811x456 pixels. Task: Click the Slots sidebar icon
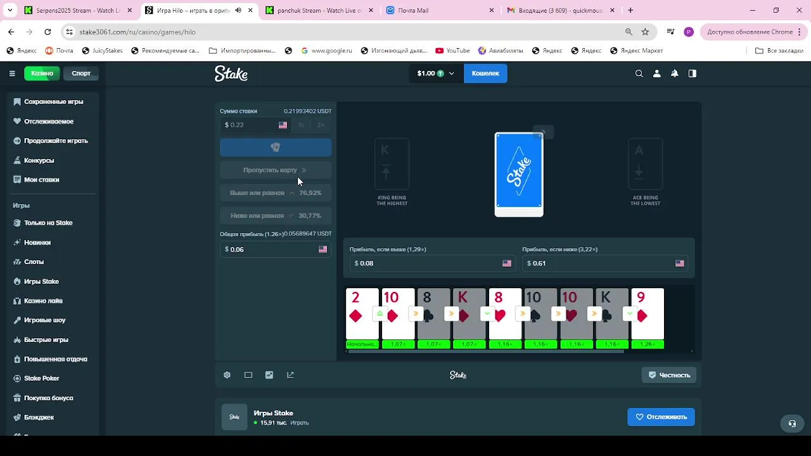(17, 262)
